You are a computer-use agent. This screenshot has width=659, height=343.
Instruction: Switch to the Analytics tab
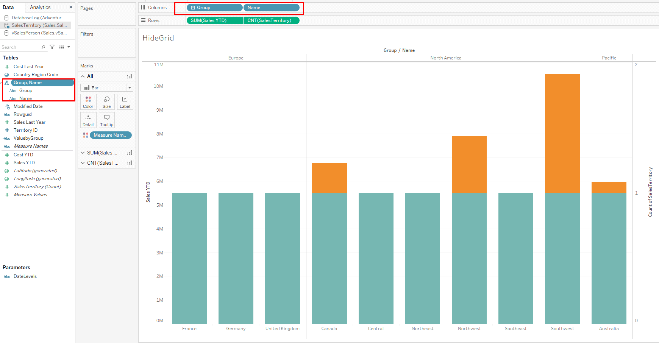[x=40, y=7]
